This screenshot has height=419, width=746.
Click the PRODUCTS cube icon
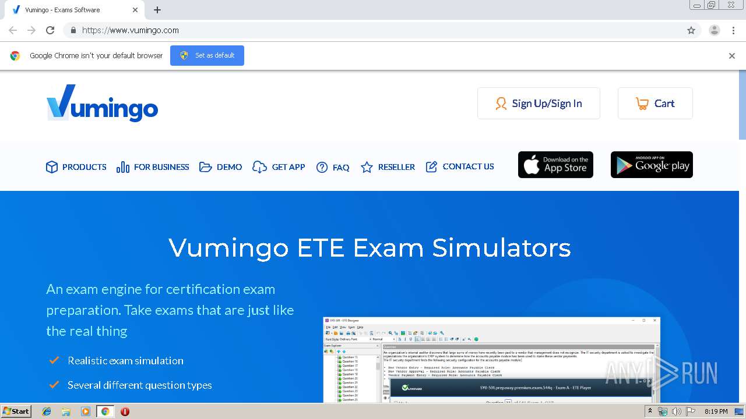52,167
